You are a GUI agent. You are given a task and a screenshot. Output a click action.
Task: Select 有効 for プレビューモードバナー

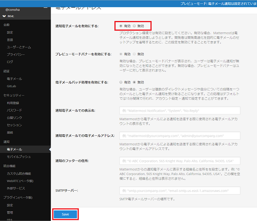pyautogui.click(x=121, y=54)
